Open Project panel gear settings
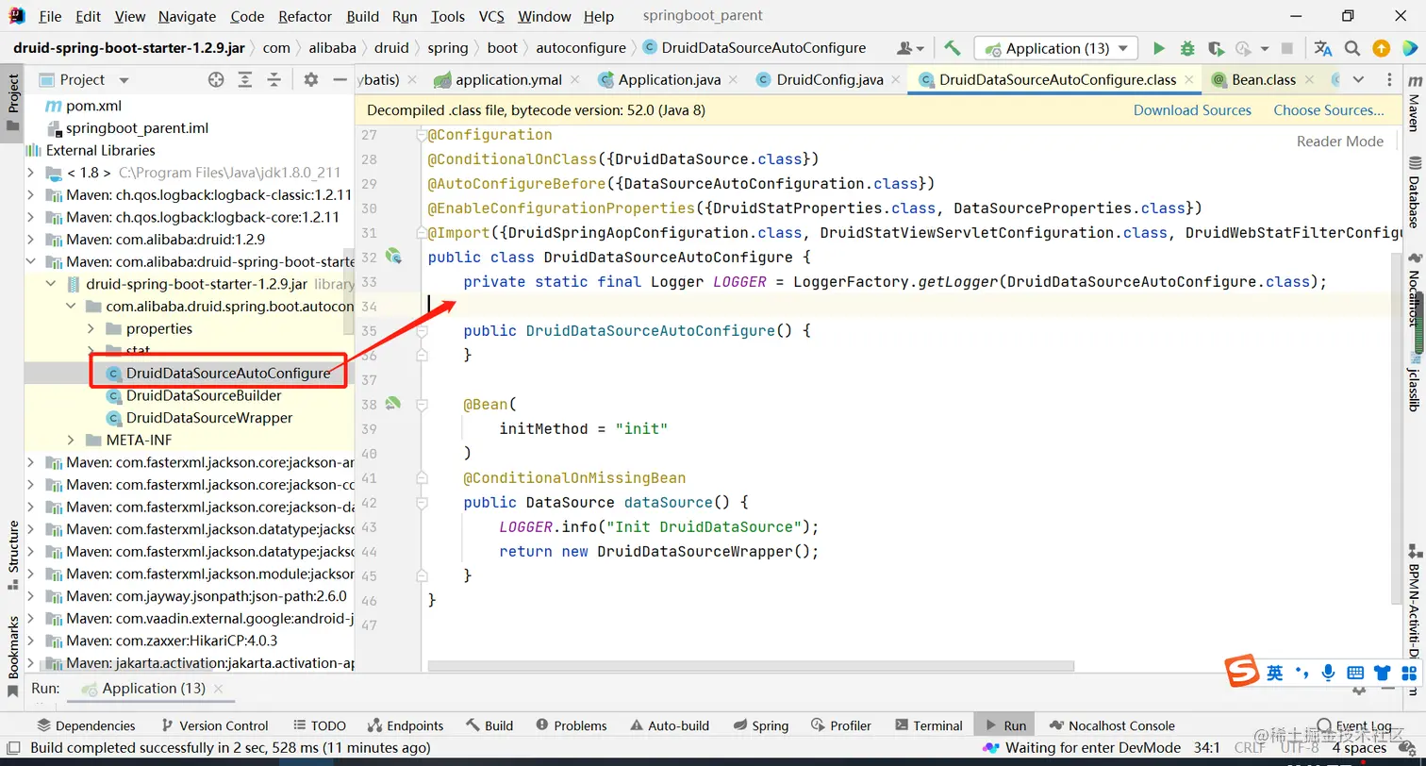Viewport: 1426px width, 766px height. tap(311, 80)
